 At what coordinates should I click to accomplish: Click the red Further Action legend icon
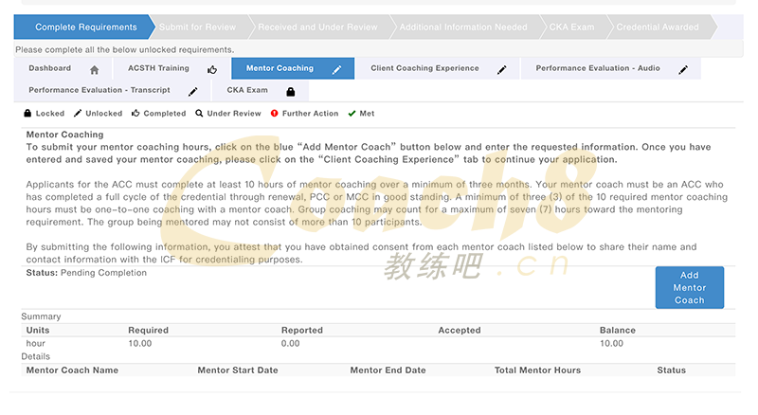(275, 114)
